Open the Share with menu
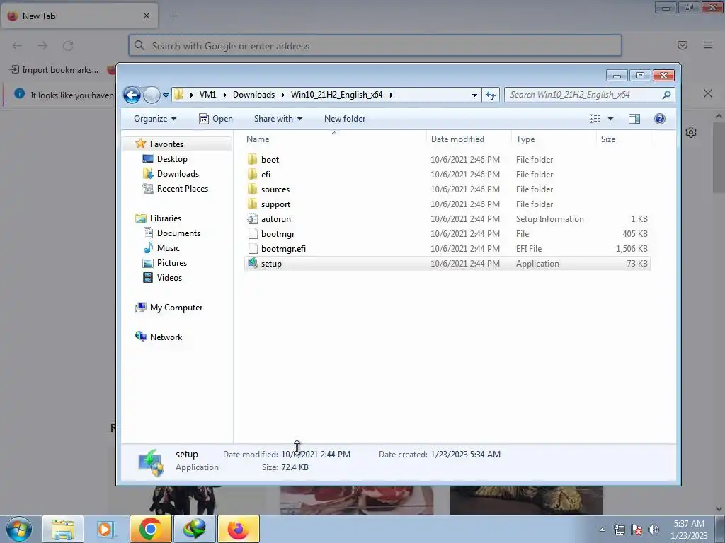Viewport: 725px width, 543px height. (278, 119)
